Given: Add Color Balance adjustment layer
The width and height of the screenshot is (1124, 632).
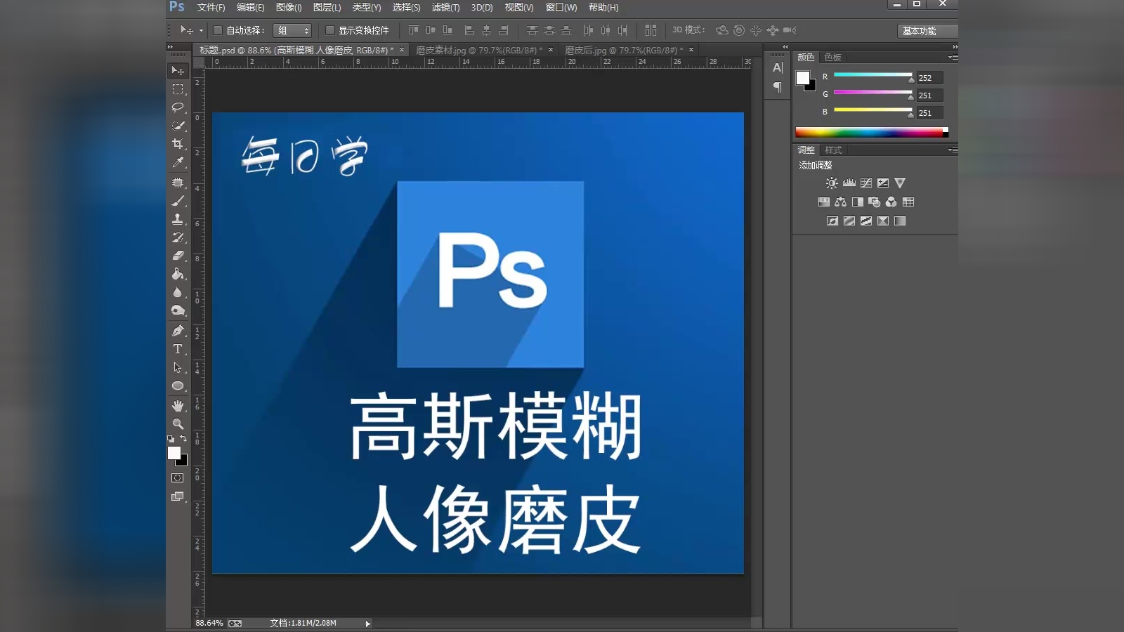Looking at the screenshot, I should tap(841, 202).
